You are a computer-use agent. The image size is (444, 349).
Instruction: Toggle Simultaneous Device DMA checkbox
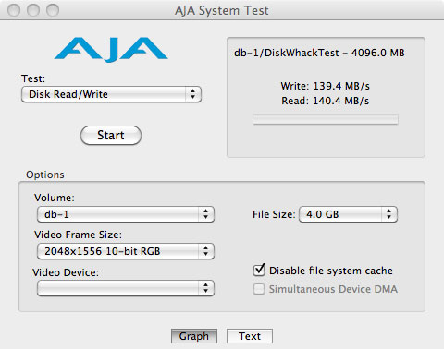(x=259, y=289)
